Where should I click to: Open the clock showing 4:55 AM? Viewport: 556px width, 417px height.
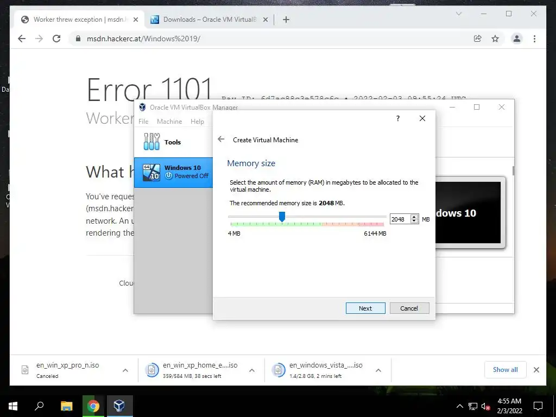[509, 406]
